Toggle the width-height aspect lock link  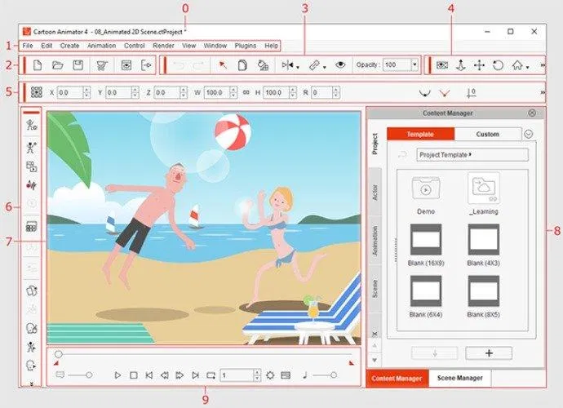point(246,93)
